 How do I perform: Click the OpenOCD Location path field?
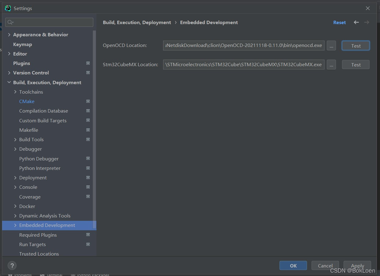click(244, 45)
